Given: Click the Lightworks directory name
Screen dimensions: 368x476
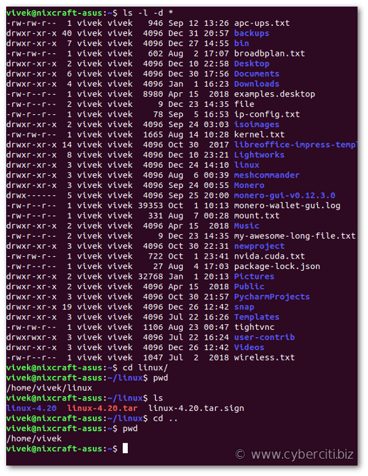Looking at the screenshot, I should 259,155.
